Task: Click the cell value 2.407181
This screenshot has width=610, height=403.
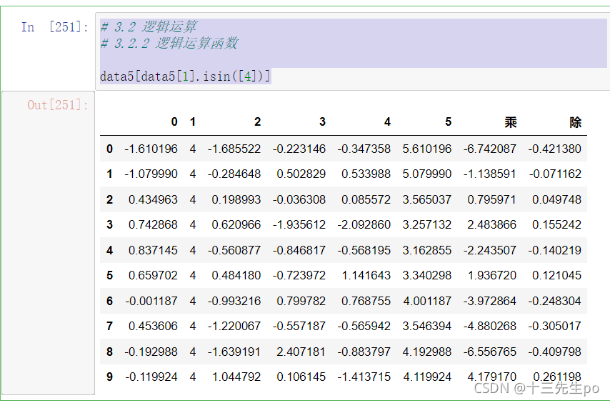Action: (301, 352)
